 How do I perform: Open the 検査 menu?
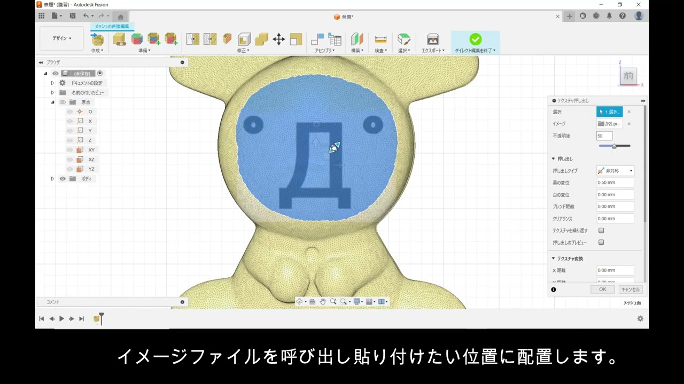pyautogui.click(x=380, y=51)
